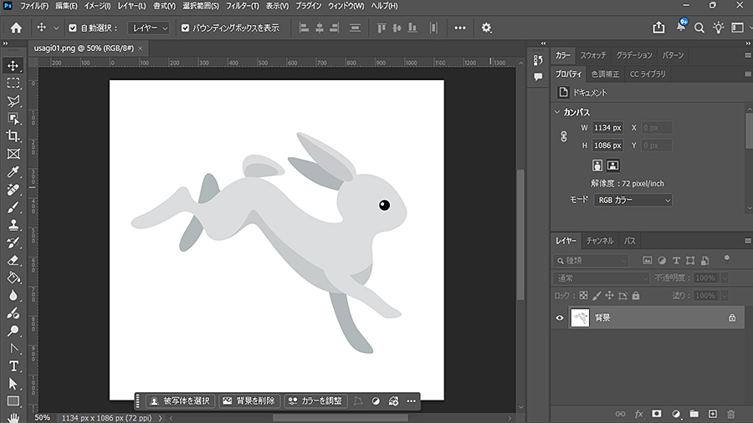Click the add layer mask icon

click(657, 414)
